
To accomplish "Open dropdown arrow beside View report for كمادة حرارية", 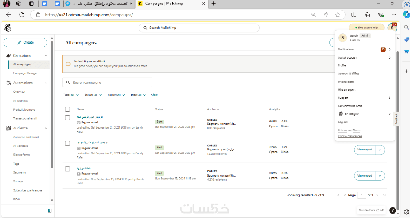I will (x=380, y=176).
